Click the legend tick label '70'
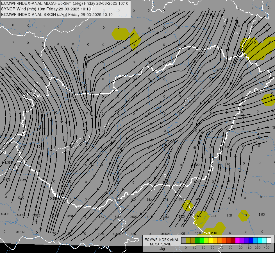This screenshot has width=275, height=253. 222,248
